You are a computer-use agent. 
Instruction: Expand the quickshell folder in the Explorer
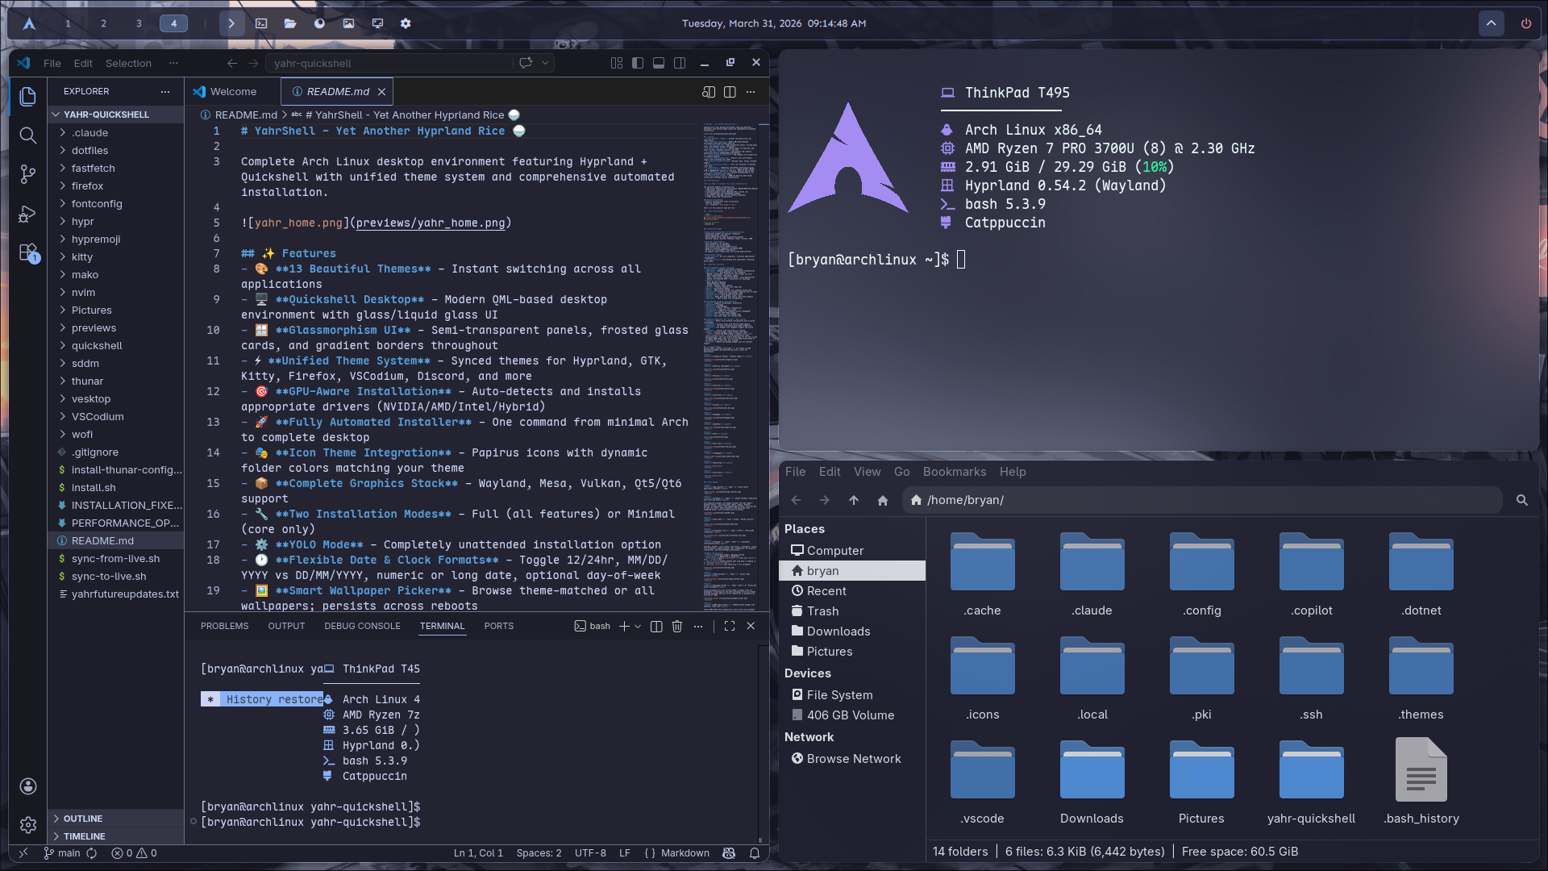point(117,345)
